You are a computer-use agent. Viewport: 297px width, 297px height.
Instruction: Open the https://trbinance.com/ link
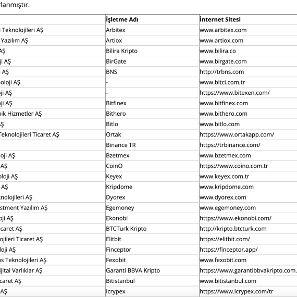230,145
